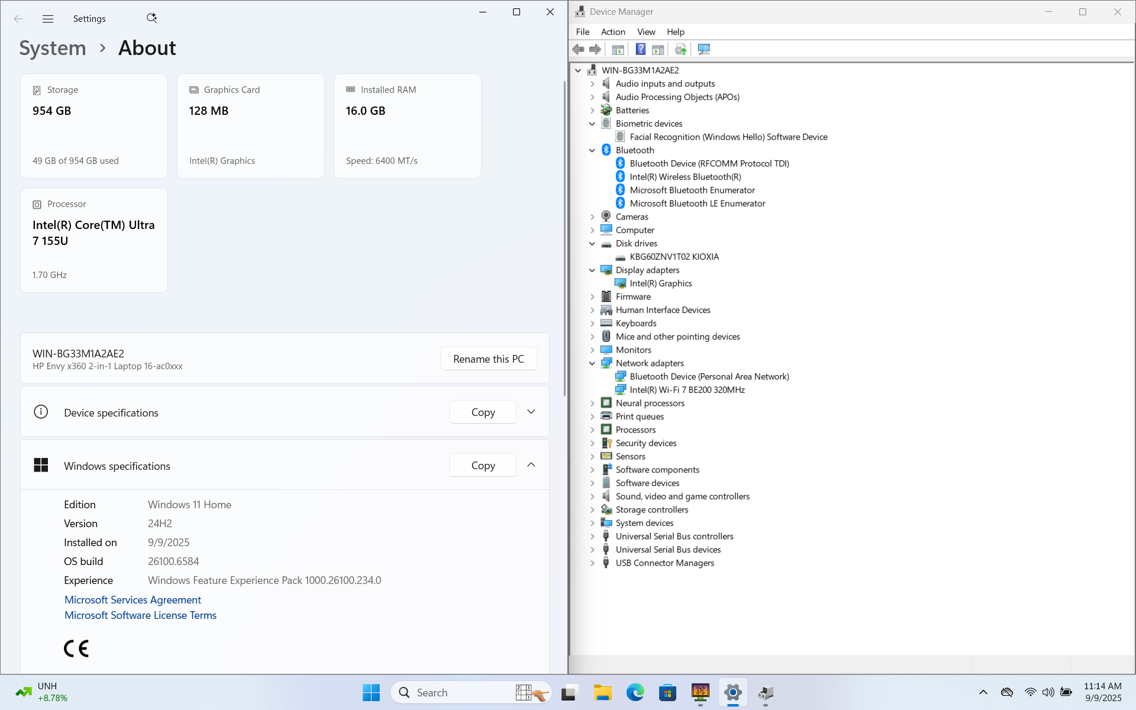Expand the Processors category
The height and width of the screenshot is (710, 1136).
click(x=592, y=430)
